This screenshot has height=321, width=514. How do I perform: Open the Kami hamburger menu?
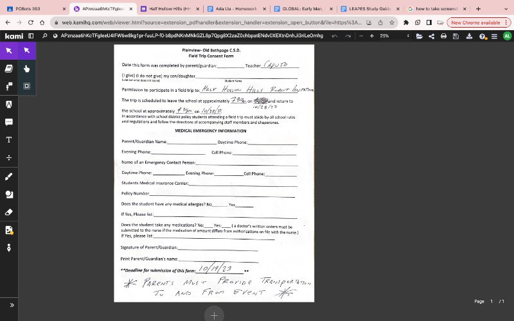pos(494,36)
